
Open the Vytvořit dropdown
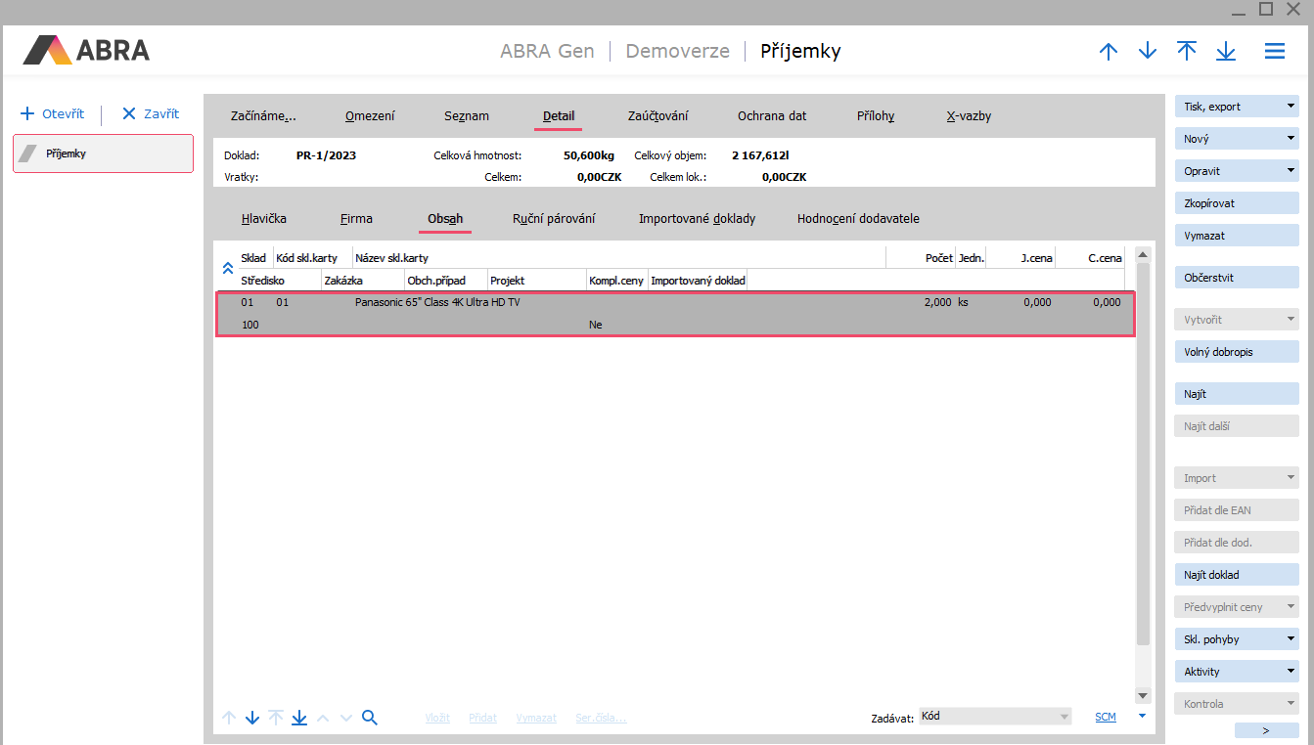tap(1237, 320)
